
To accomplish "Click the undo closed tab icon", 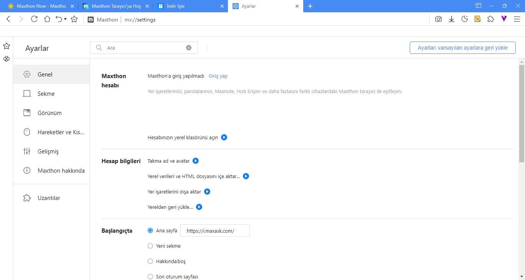I will pyautogui.click(x=59, y=19).
